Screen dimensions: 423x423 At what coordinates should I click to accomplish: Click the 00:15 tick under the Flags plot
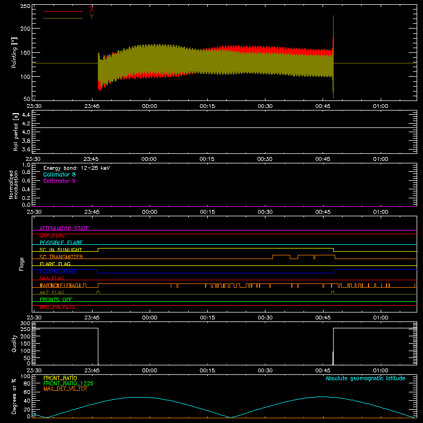pyautogui.click(x=207, y=318)
